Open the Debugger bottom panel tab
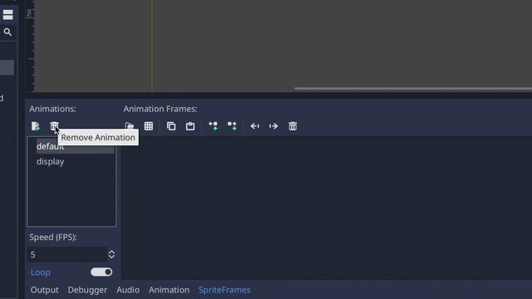The width and height of the screenshot is (532, 299). point(87,290)
